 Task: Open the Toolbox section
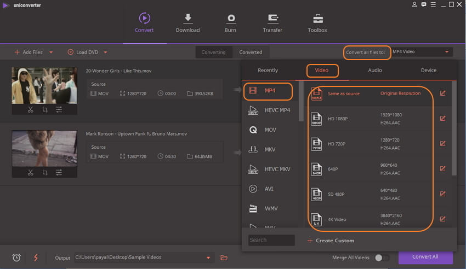[317, 22]
